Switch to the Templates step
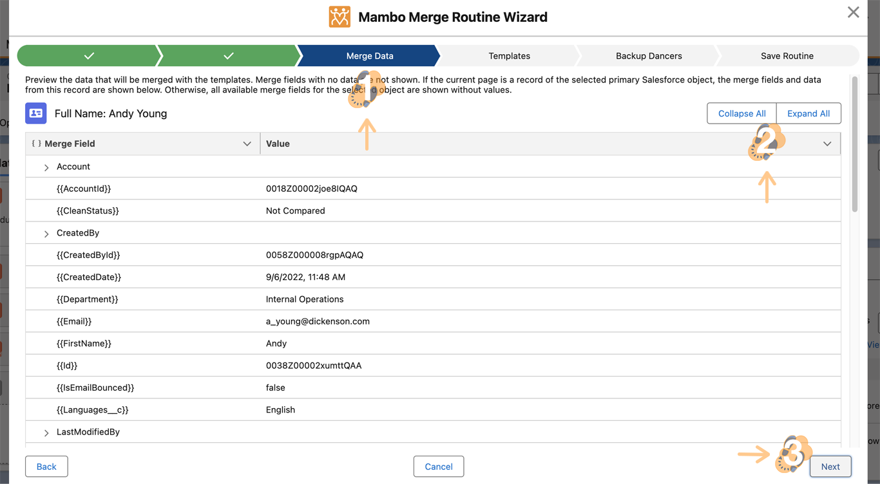Image resolution: width=880 pixels, height=484 pixels. 509,56
